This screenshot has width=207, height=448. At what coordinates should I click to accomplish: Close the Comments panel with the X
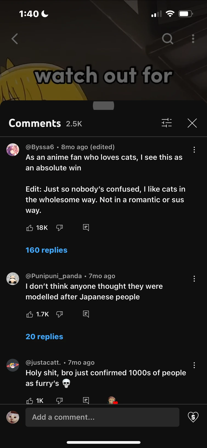(192, 123)
